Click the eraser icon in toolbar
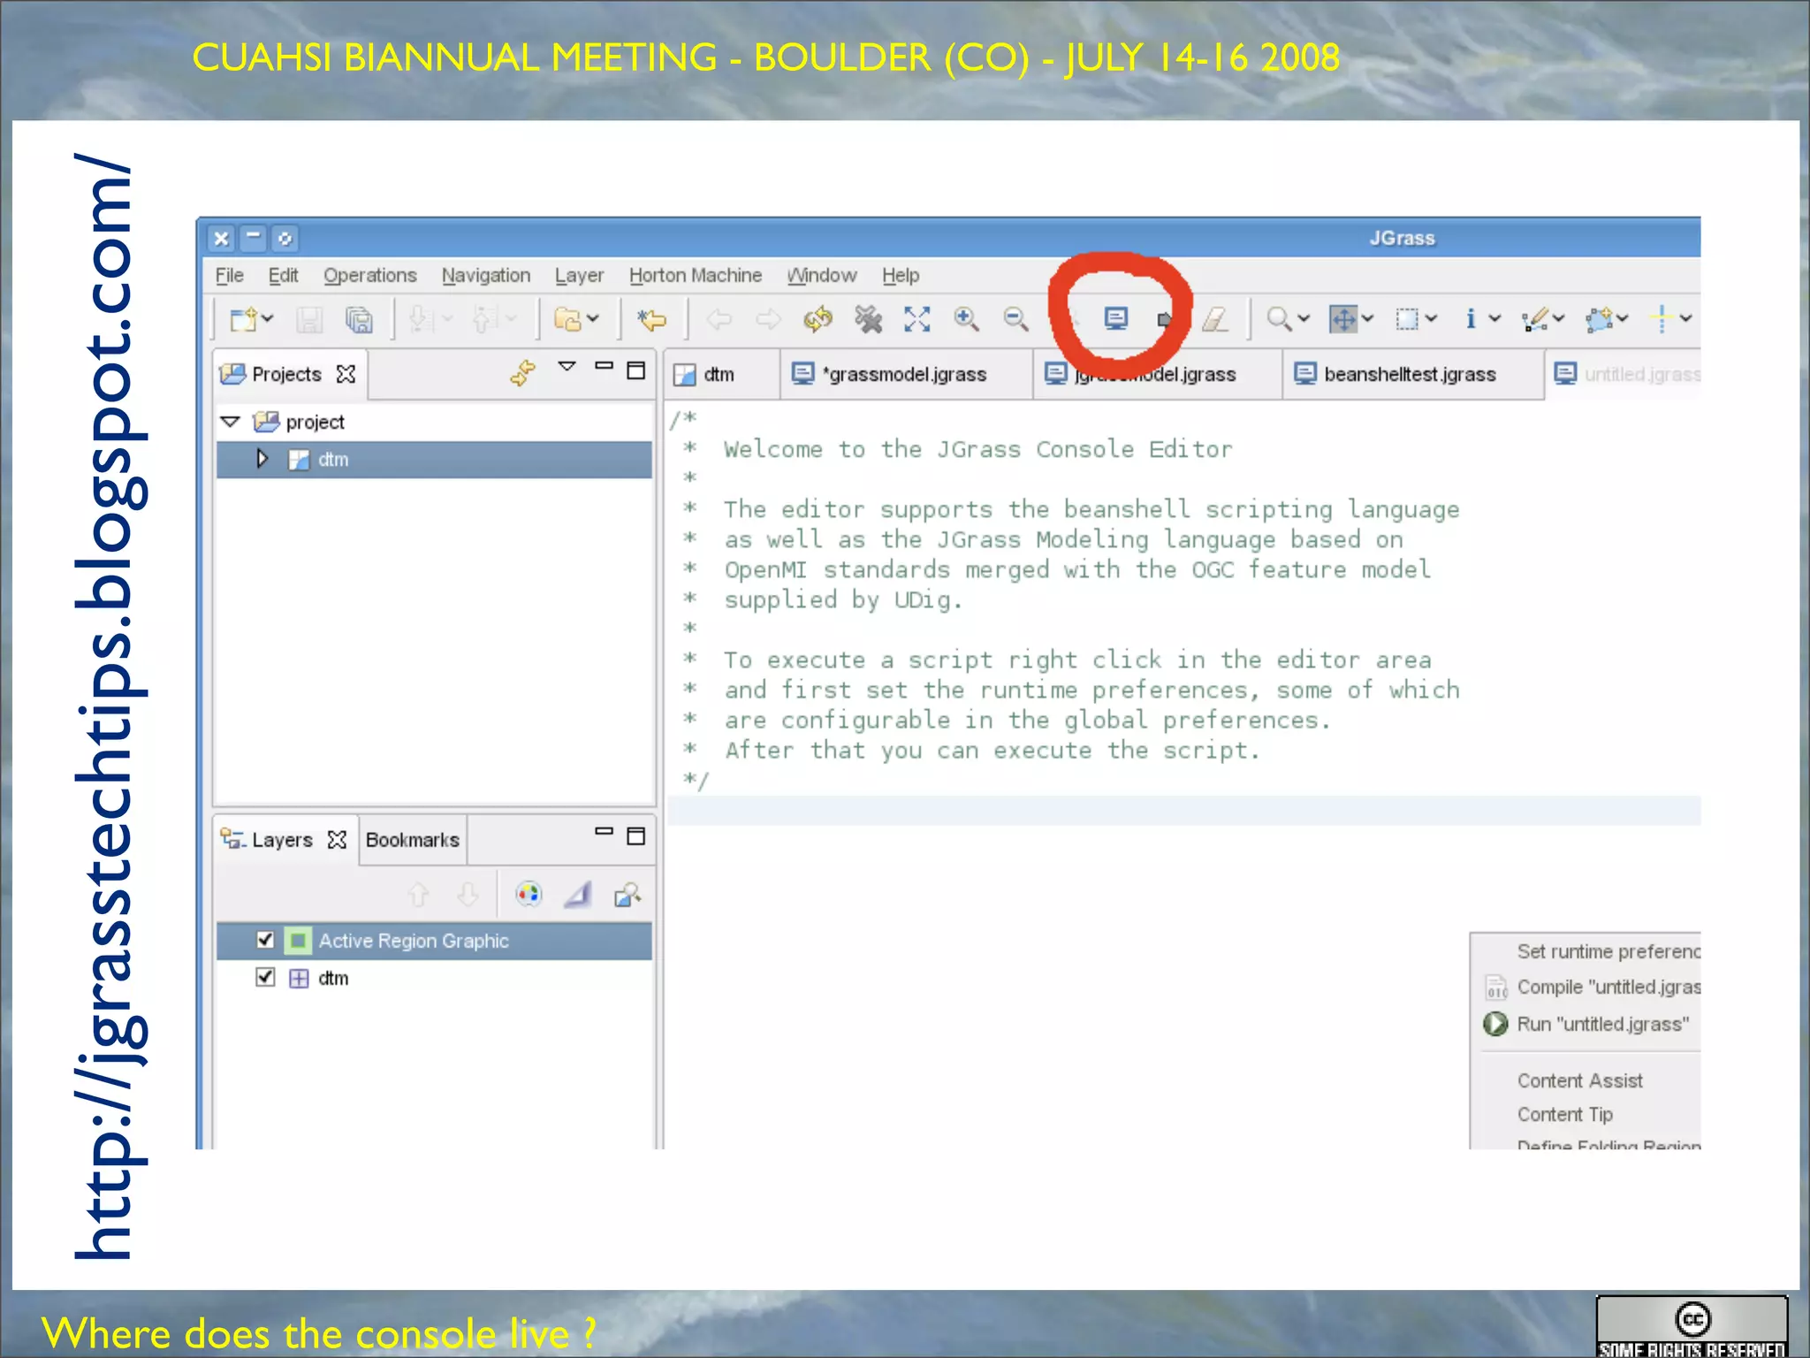Image resolution: width=1810 pixels, height=1358 pixels. pyautogui.click(x=1215, y=319)
